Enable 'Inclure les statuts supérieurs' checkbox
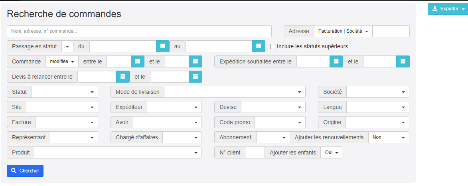Viewport: 468px width, 186px height. (x=273, y=47)
